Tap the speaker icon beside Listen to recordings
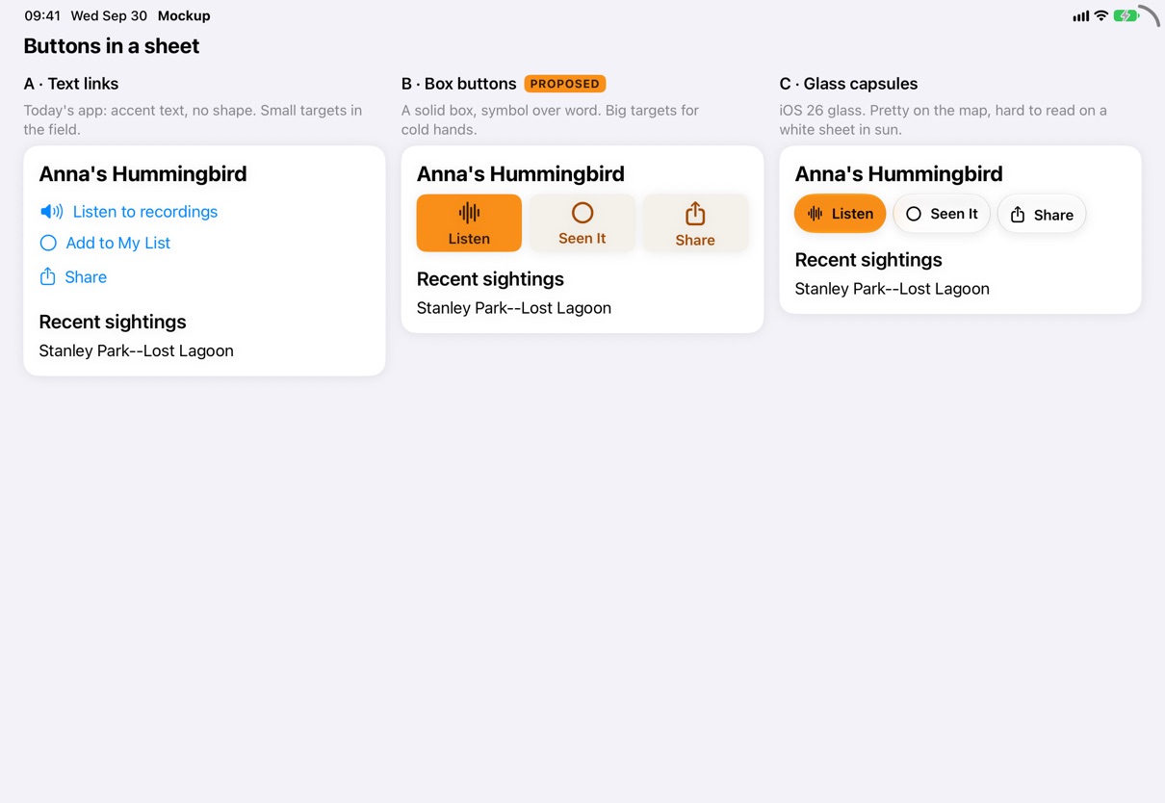This screenshot has height=803, width=1165. click(52, 212)
